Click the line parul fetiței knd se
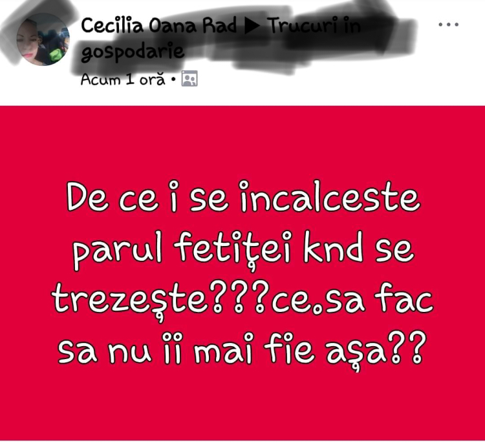 pos(243,250)
